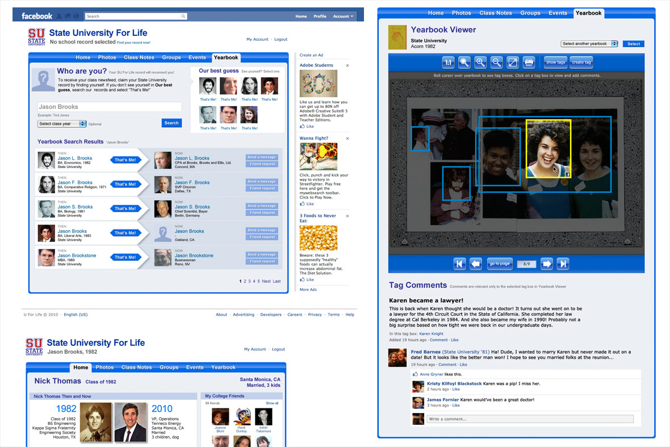670x447 pixels.
Task: Open Karen Knight tag box link
Action: 431,334
